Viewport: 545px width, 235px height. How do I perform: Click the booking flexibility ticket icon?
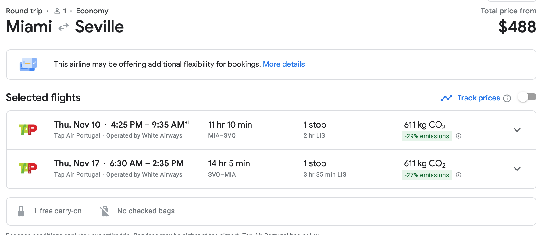click(x=28, y=65)
